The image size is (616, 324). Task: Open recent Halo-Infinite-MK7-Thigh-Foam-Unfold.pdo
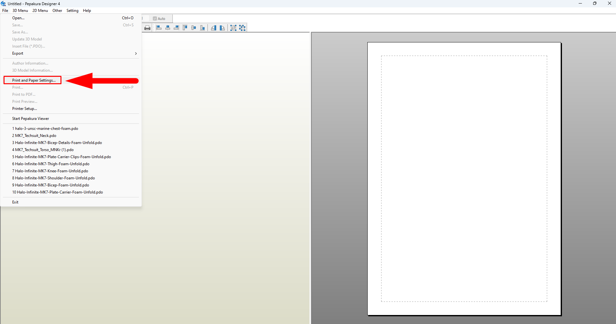coord(71,164)
